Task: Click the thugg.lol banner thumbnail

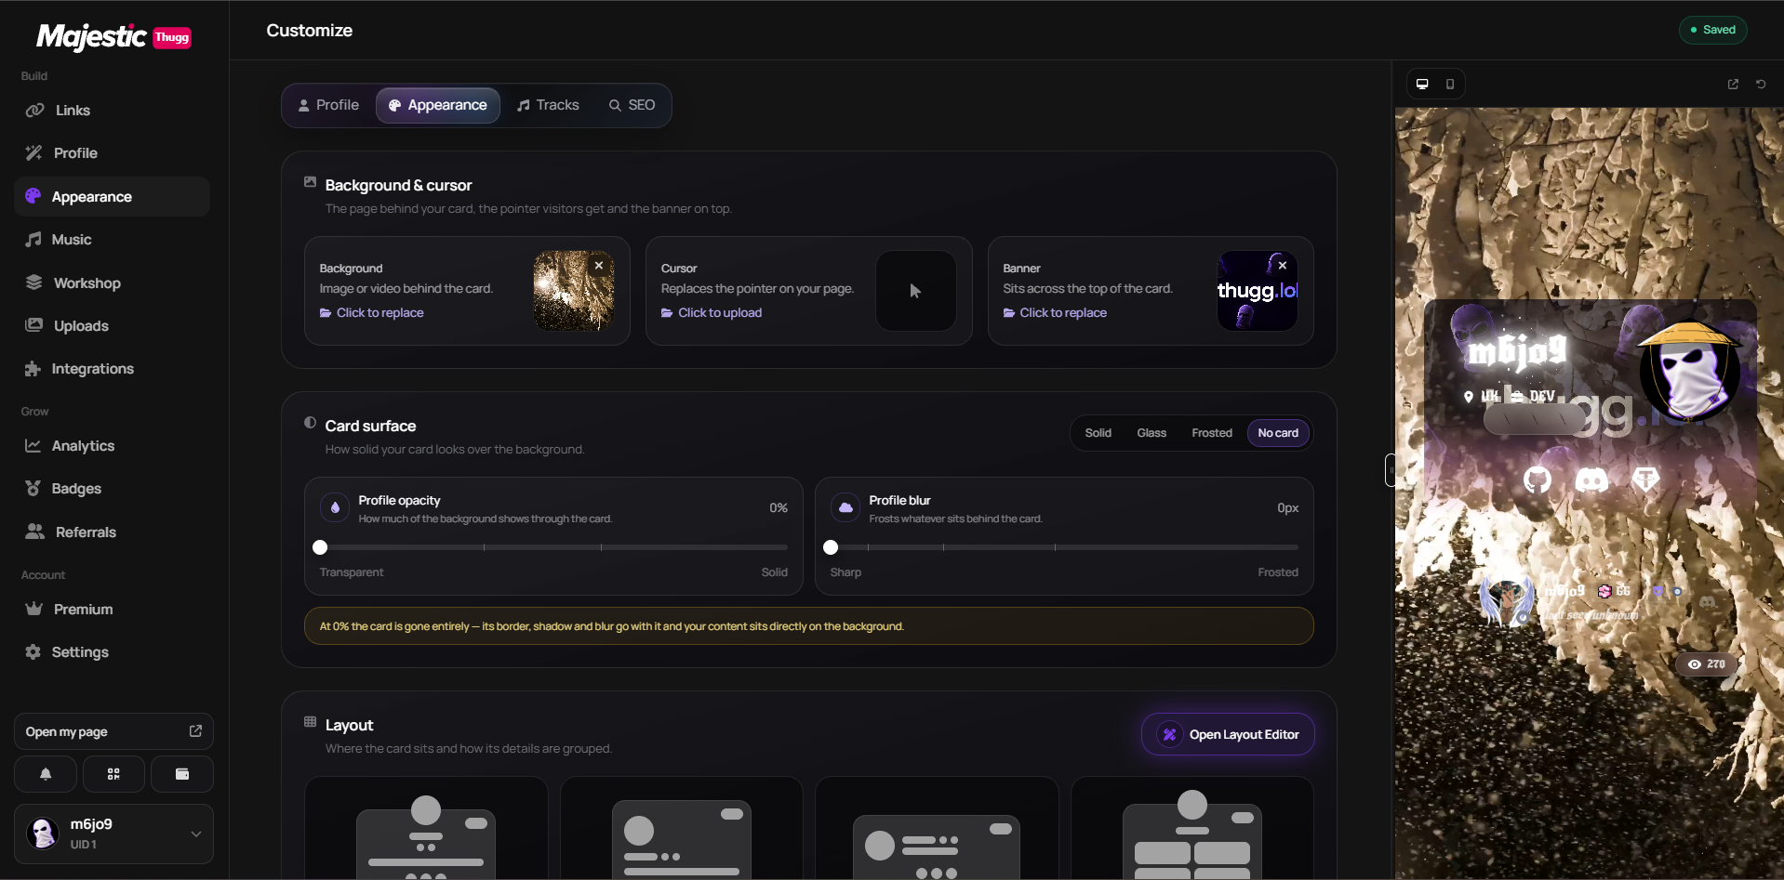Action: coord(1257,291)
